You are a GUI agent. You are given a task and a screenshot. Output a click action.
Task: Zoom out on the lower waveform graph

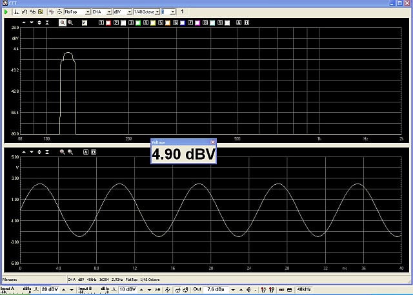pyautogui.click(x=70, y=152)
